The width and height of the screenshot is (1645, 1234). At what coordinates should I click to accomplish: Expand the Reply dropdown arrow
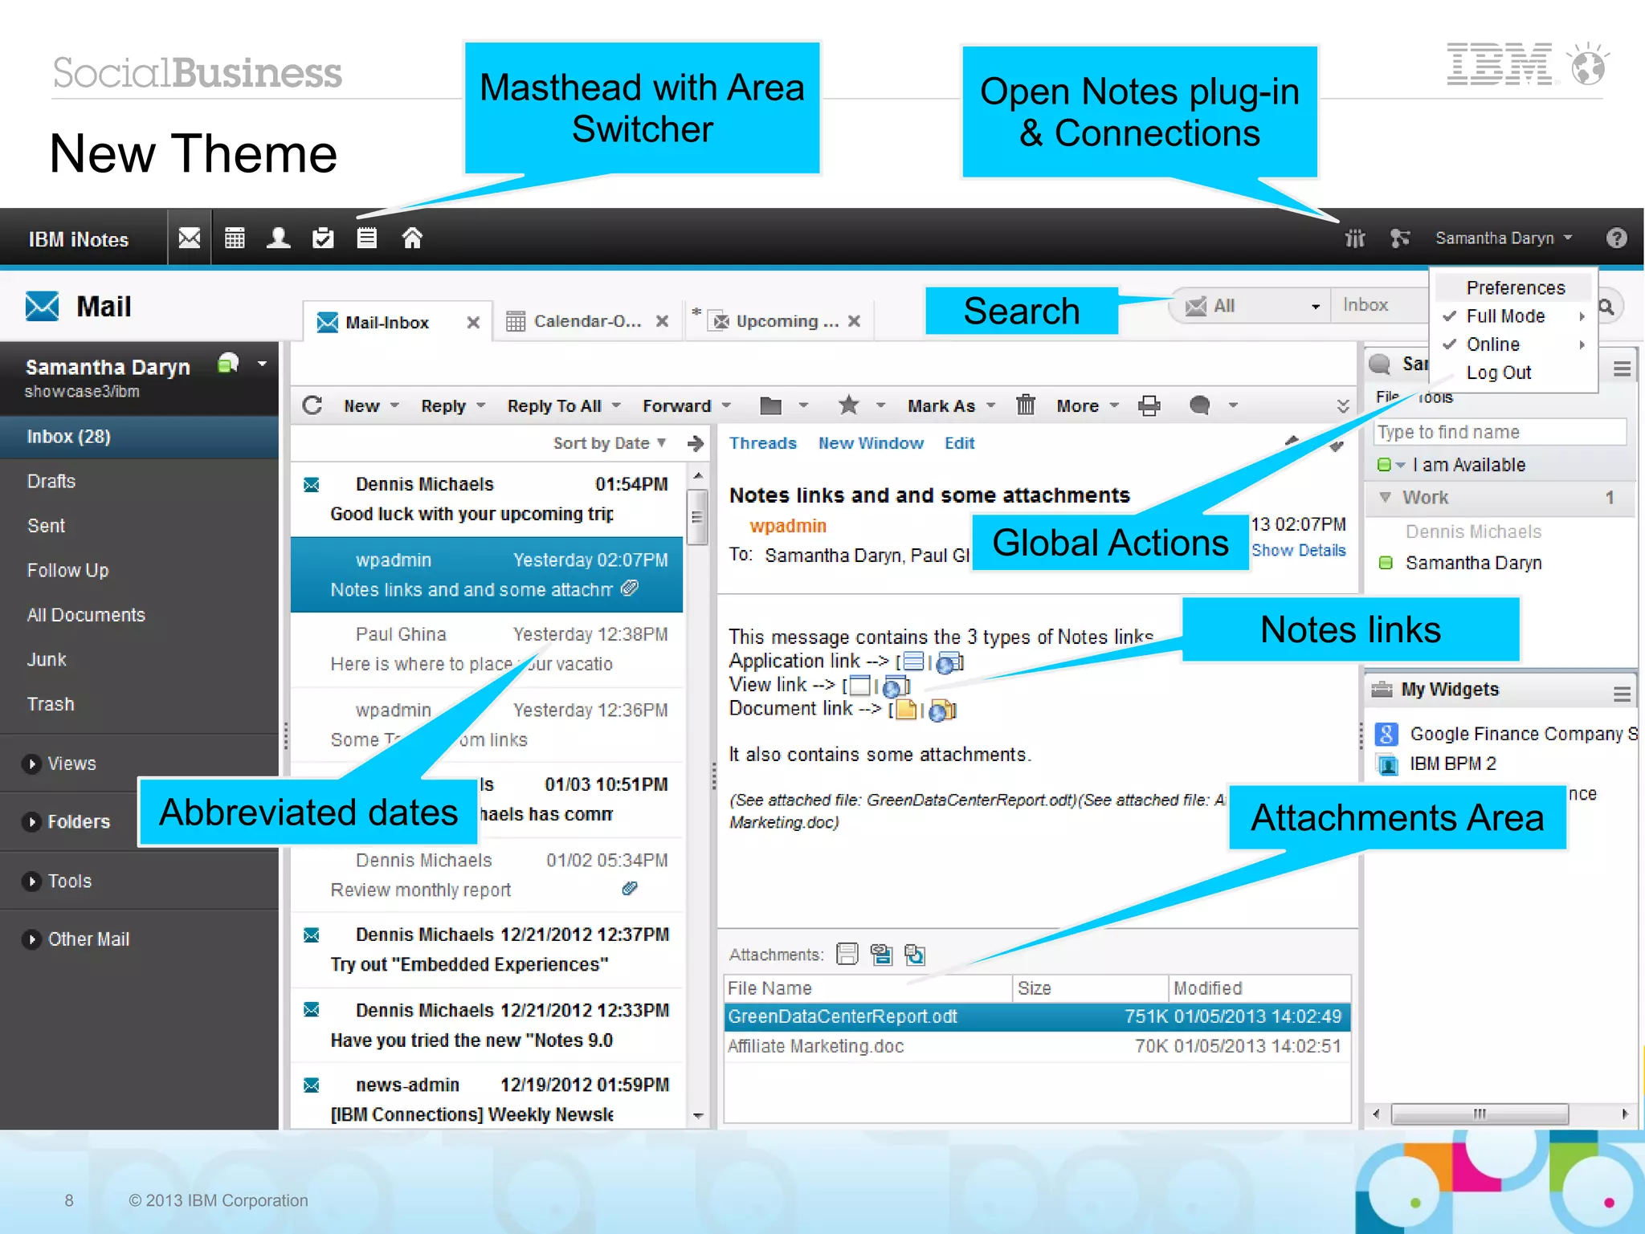tap(481, 405)
